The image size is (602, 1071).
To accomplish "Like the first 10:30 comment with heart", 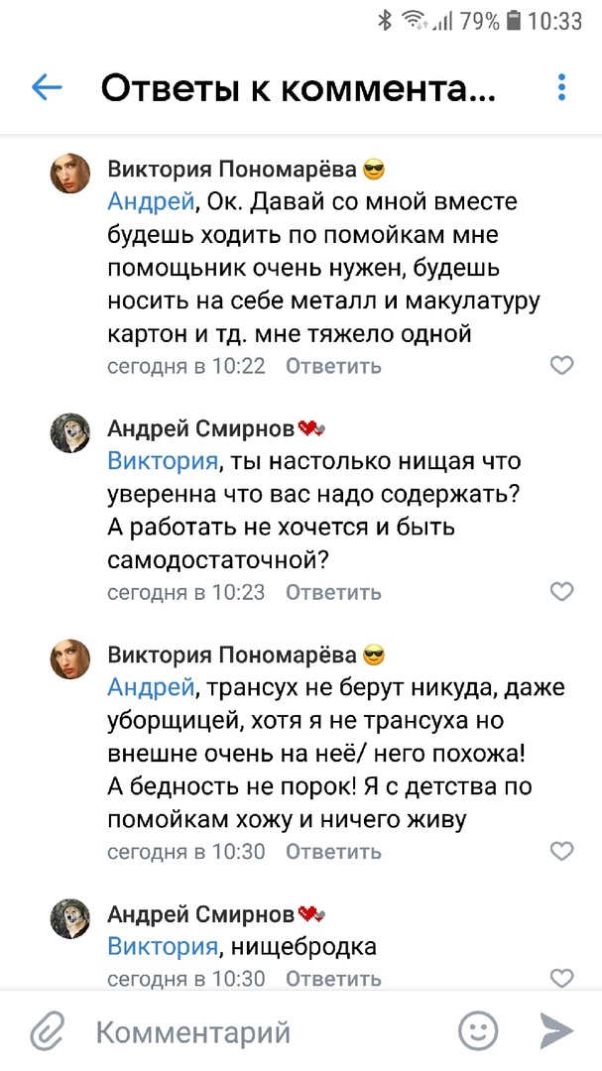I will 561,851.
